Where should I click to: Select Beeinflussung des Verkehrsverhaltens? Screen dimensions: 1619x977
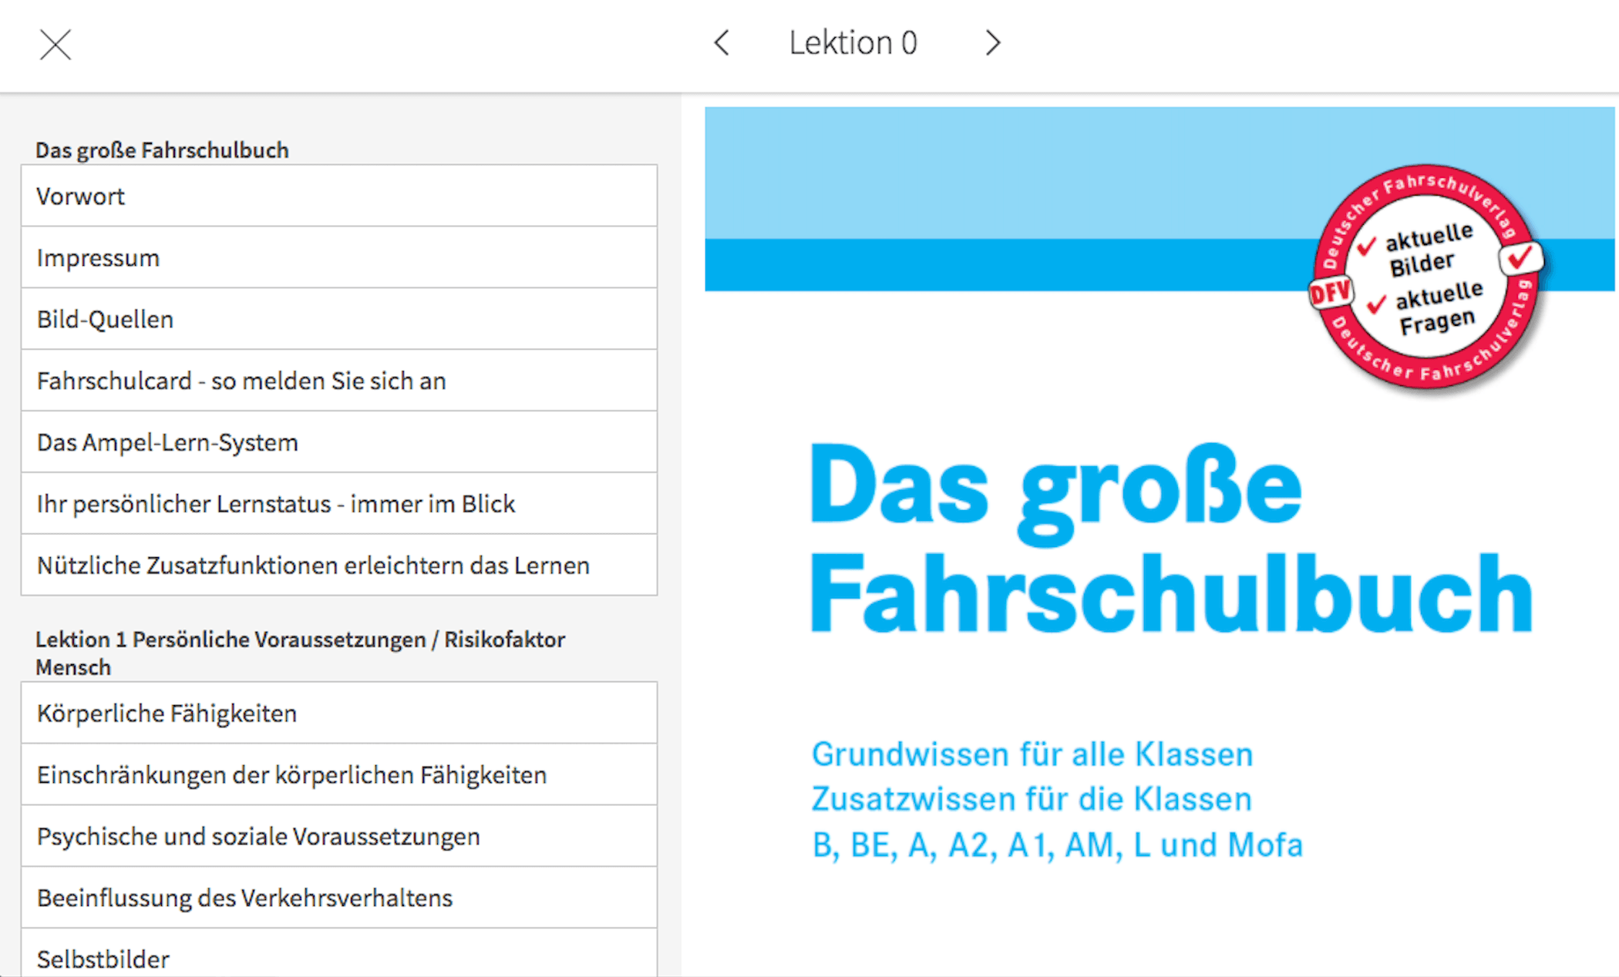[339, 898]
